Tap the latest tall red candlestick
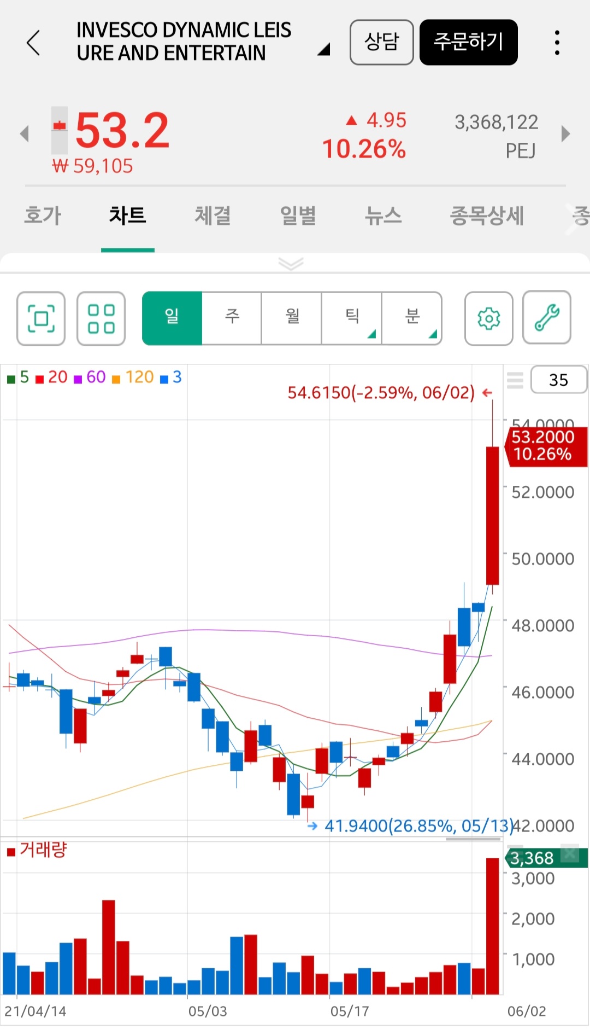Image resolution: width=590 pixels, height=1029 pixels. tap(492, 515)
